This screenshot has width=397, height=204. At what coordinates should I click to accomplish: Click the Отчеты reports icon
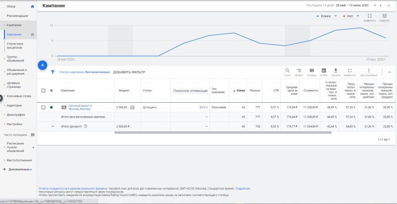tap(324, 71)
